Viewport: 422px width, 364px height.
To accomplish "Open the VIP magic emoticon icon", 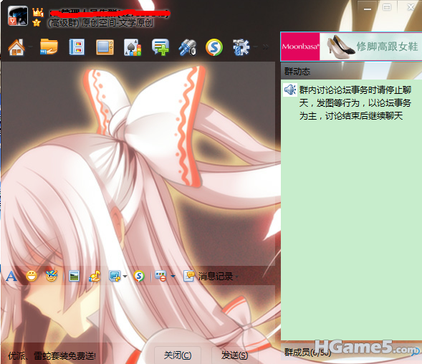I will click(52, 276).
